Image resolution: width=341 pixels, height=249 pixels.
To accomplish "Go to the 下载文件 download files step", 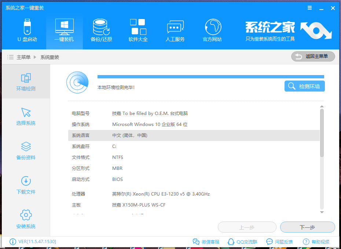I will 26,185.
